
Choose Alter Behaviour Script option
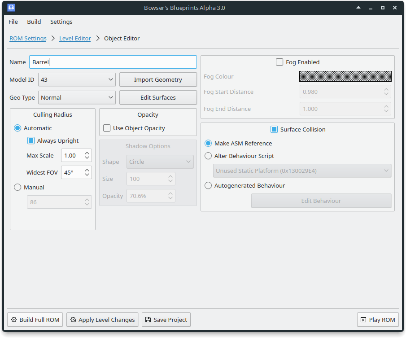[x=208, y=156]
